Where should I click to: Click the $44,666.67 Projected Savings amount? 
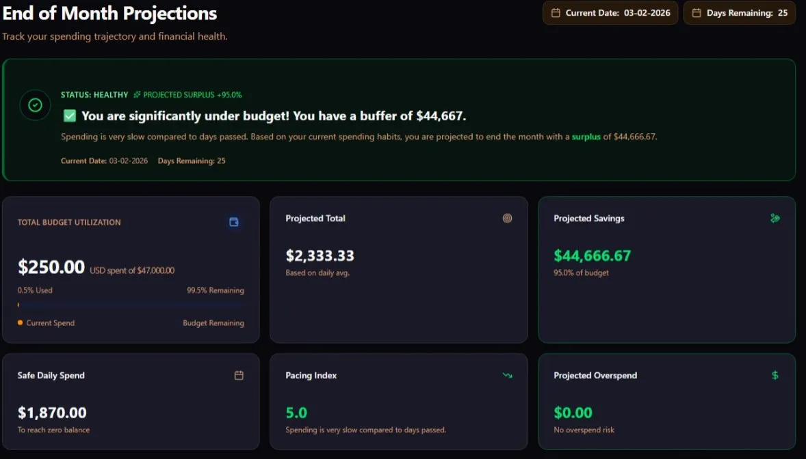coord(592,255)
